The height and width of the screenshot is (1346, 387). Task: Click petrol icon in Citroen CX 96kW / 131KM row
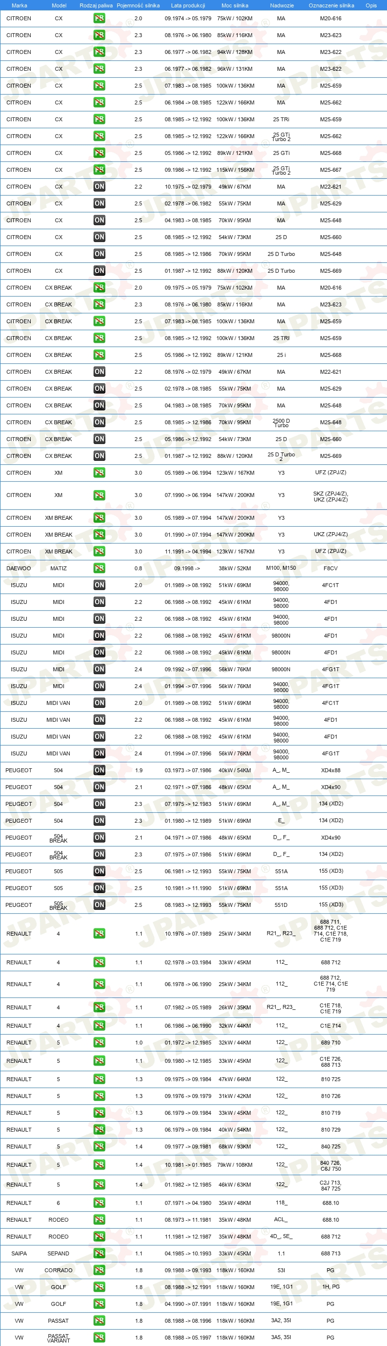[x=99, y=68]
